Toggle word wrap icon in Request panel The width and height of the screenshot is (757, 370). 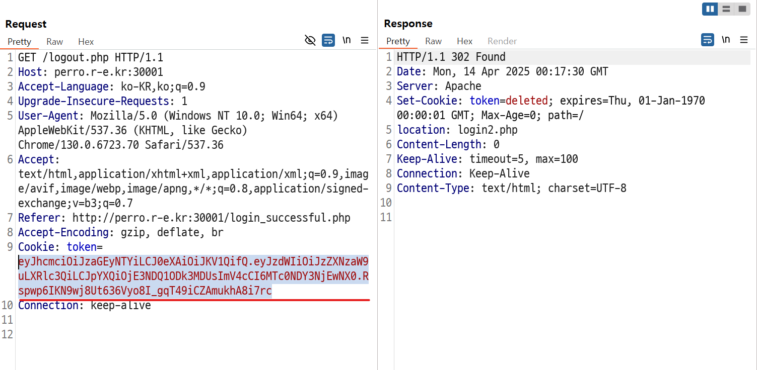[x=328, y=41]
